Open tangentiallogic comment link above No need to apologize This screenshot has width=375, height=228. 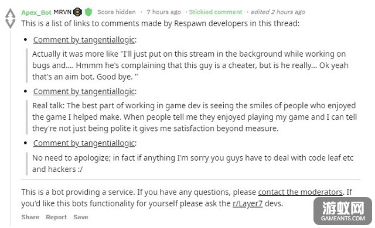84,143
